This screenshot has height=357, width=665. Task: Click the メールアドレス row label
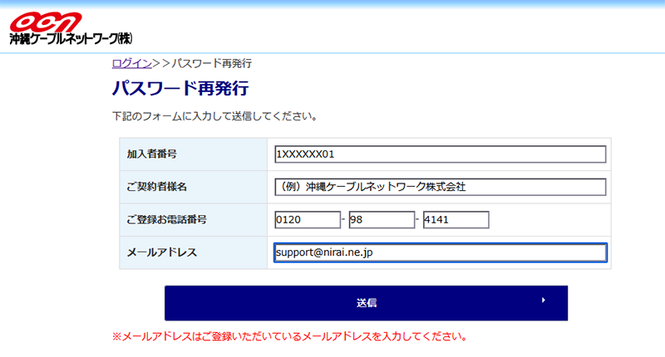click(161, 252)
